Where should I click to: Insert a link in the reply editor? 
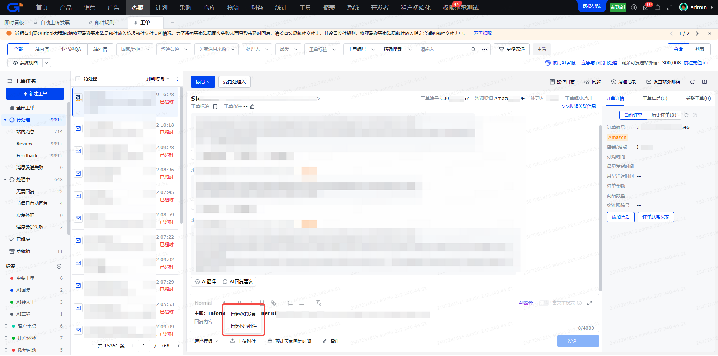273,303
